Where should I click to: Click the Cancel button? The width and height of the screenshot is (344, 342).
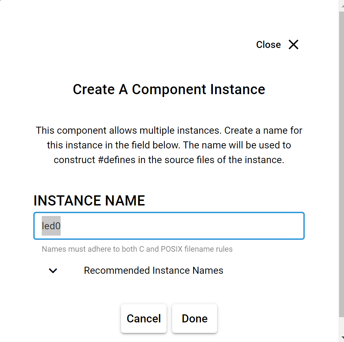(144, 318)
